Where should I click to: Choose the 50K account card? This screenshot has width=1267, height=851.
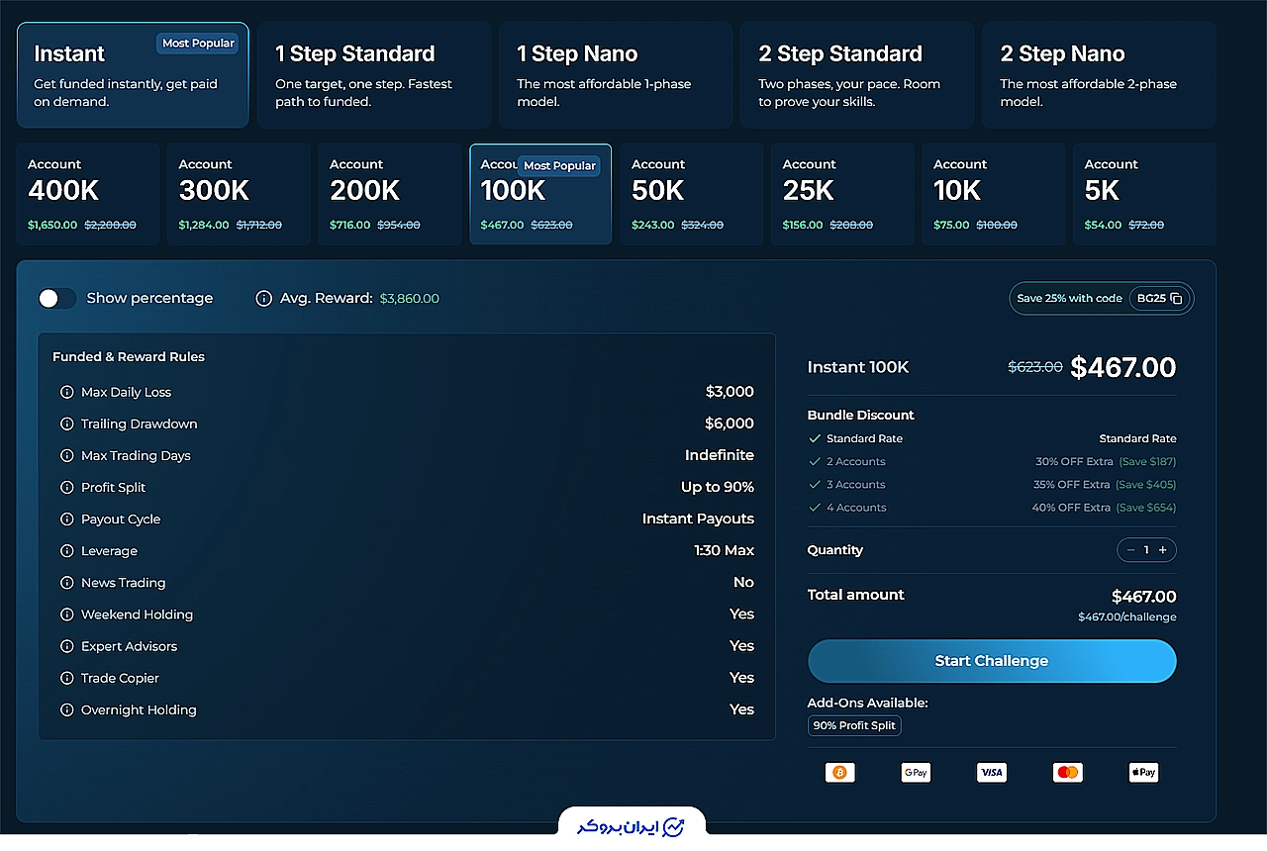(x=692, y=194)
